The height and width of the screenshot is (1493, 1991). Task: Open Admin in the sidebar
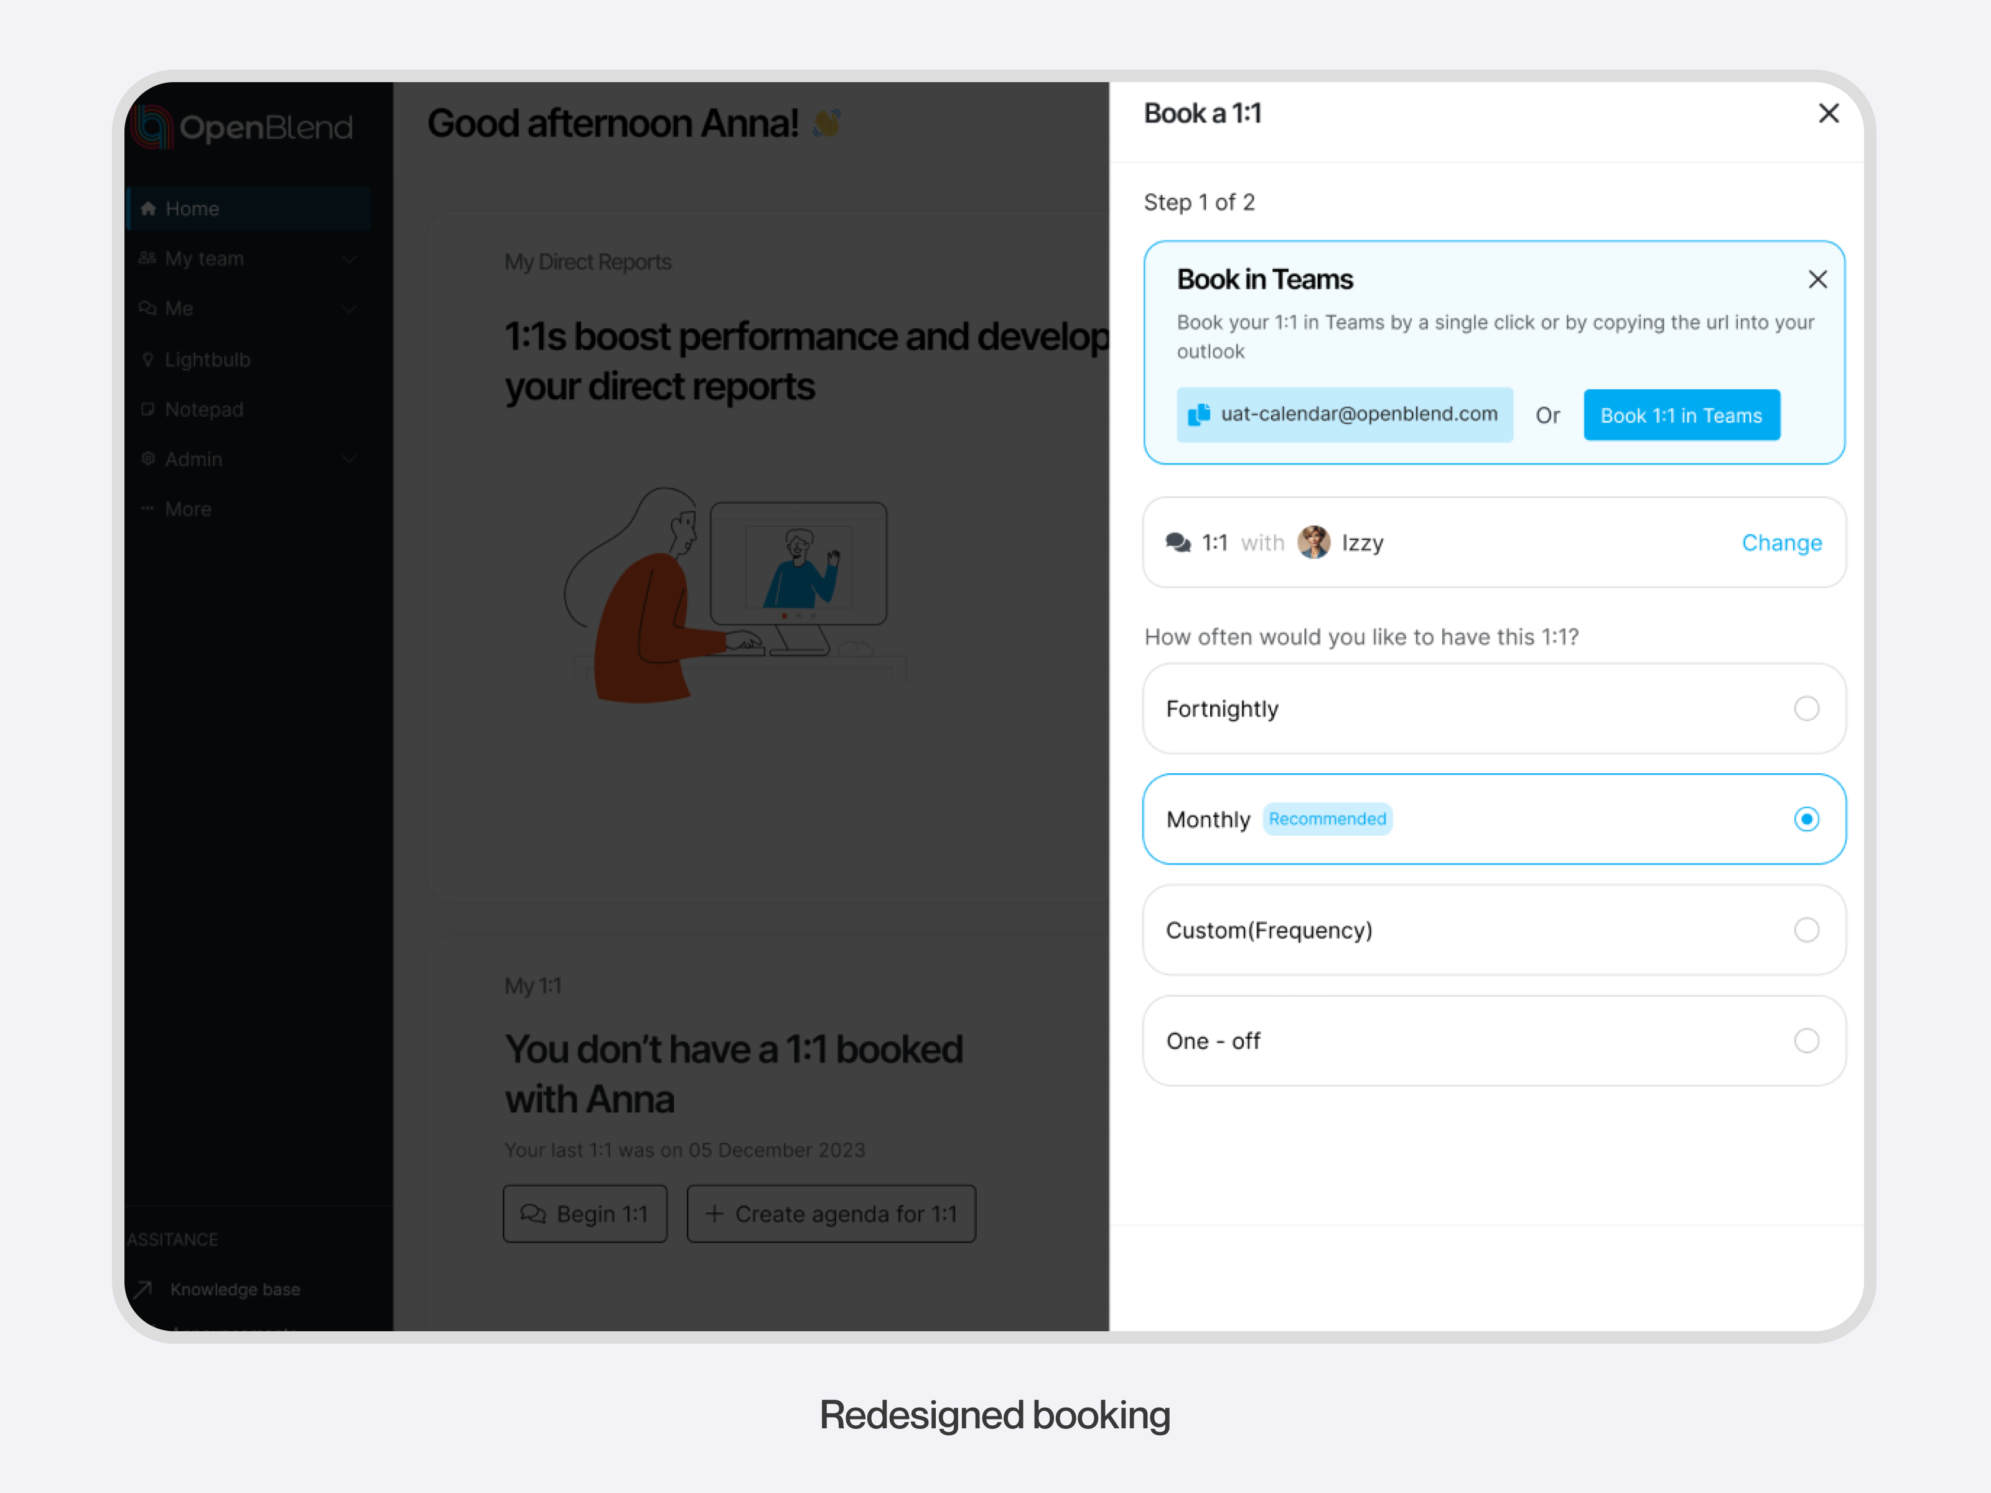tap(248, 459)
